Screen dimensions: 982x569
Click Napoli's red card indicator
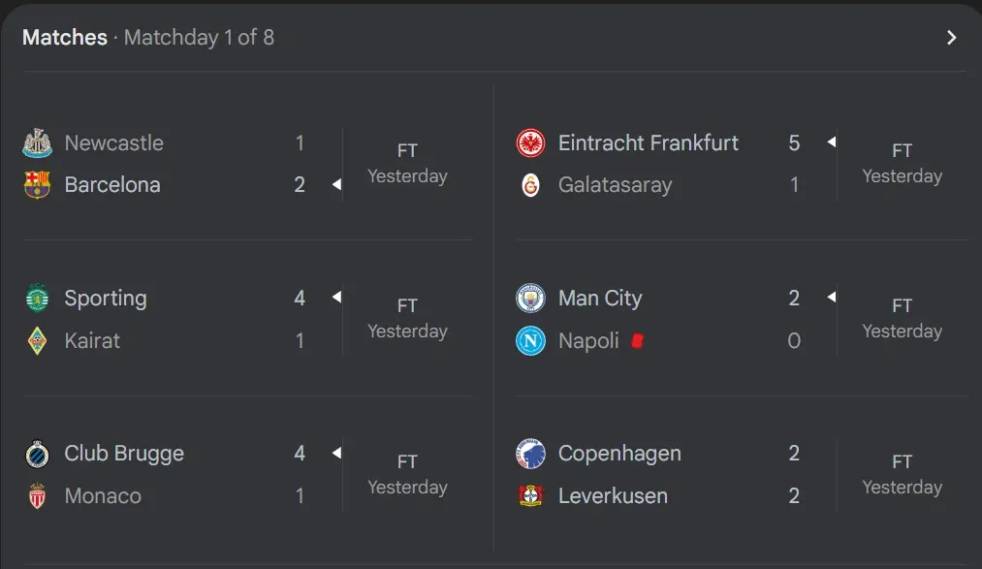637,340
